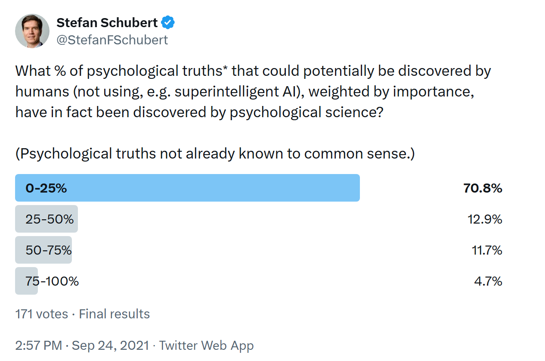Screen dimensions: 545x361
Task: Click the 4.7% result percentage
Action: [x=488, y=281]
